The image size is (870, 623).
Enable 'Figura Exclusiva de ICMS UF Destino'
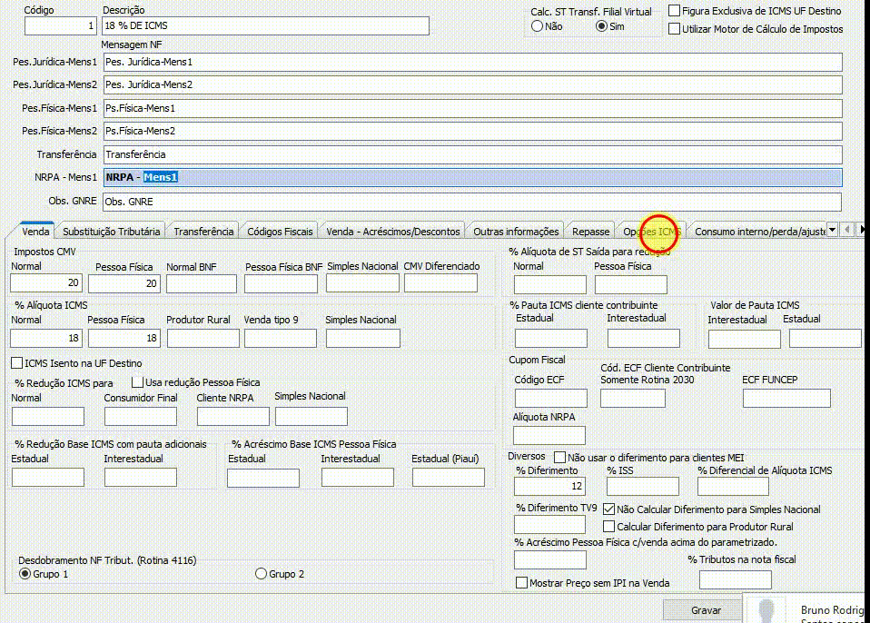674,11
